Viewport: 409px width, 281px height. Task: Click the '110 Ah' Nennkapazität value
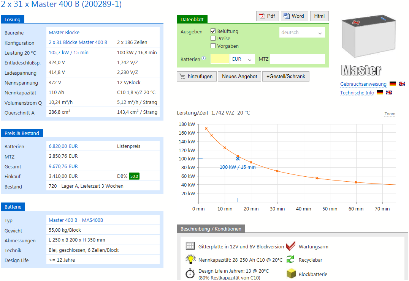click(56, 93)
